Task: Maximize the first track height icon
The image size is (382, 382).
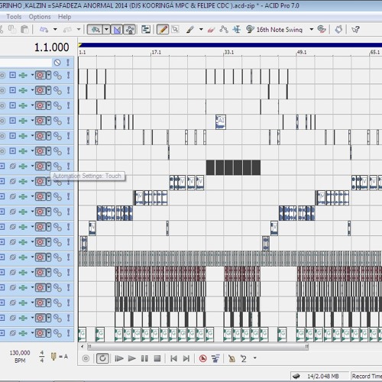Action: (12, 75)
